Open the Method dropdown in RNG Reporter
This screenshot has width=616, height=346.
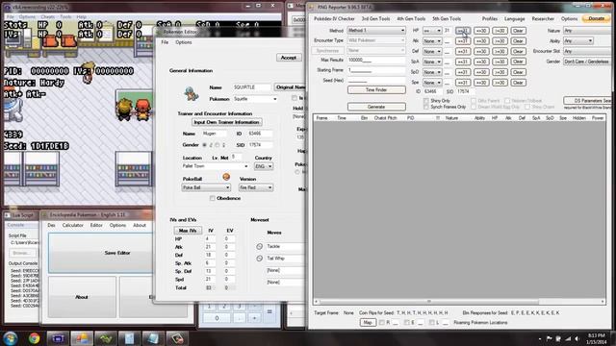376,30
